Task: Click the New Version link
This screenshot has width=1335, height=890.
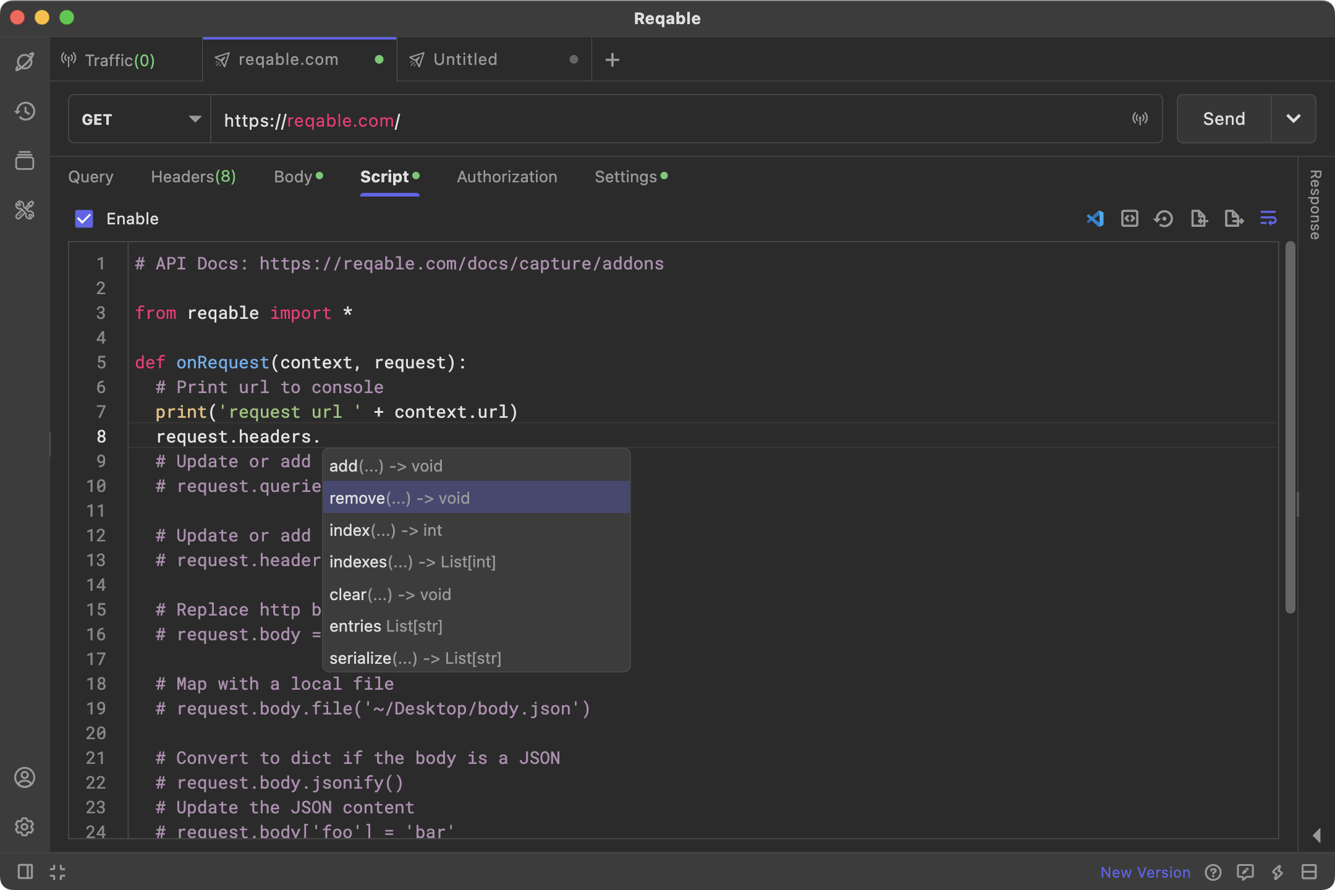Action: coord(1145,872)
